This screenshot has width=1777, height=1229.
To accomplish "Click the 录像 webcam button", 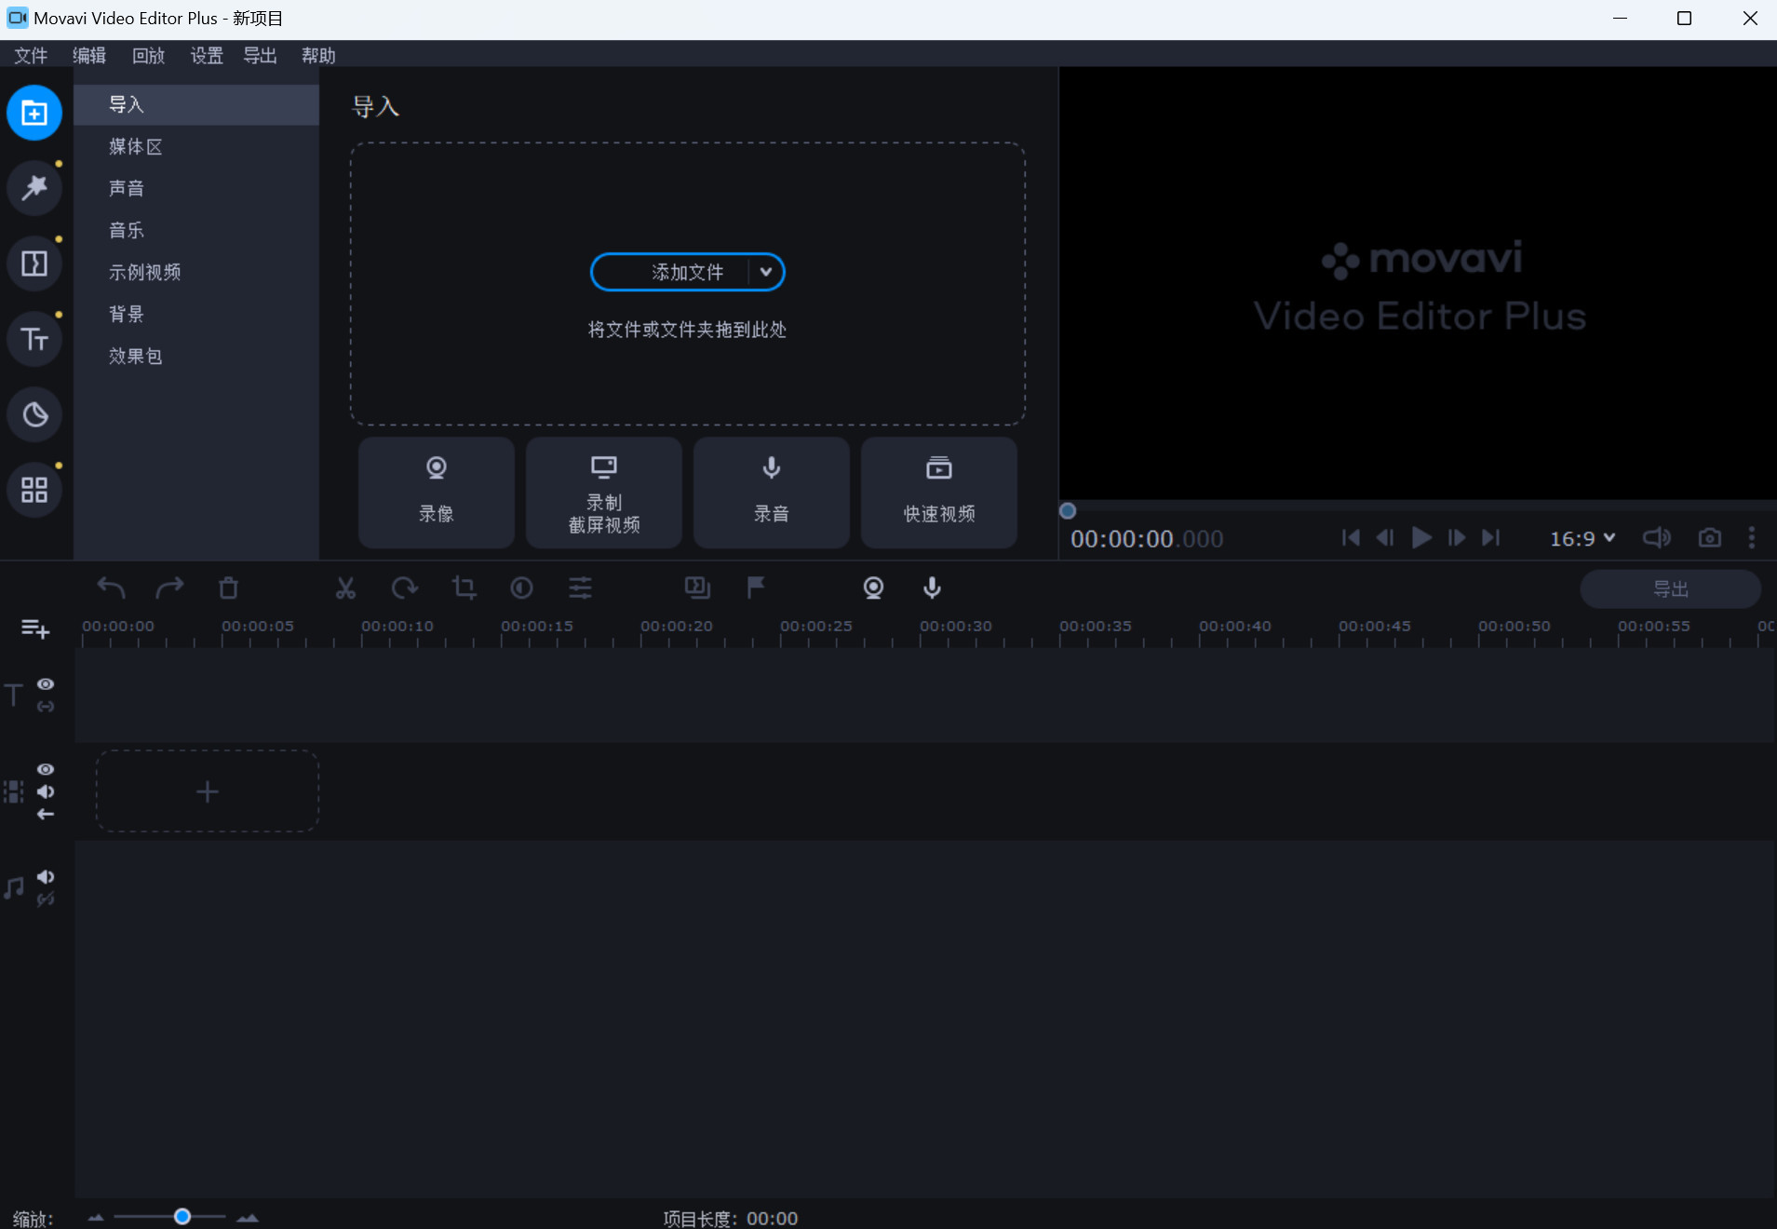I will tap(437, 493).
